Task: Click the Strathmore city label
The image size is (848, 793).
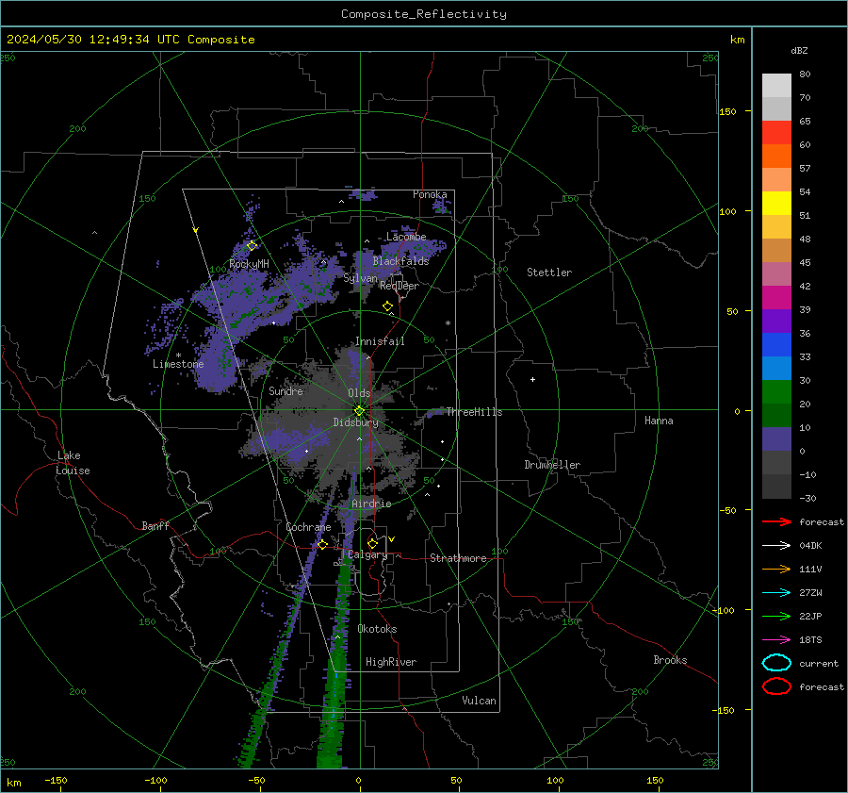Action: tap(458, 558)
